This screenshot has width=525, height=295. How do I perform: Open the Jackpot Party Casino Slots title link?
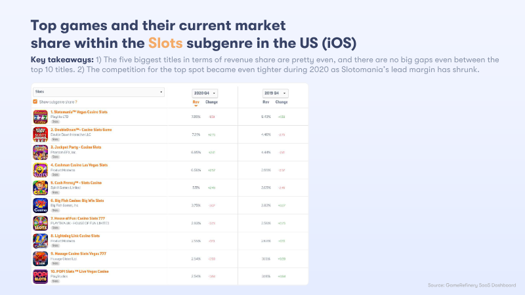[x=76, y=147]
